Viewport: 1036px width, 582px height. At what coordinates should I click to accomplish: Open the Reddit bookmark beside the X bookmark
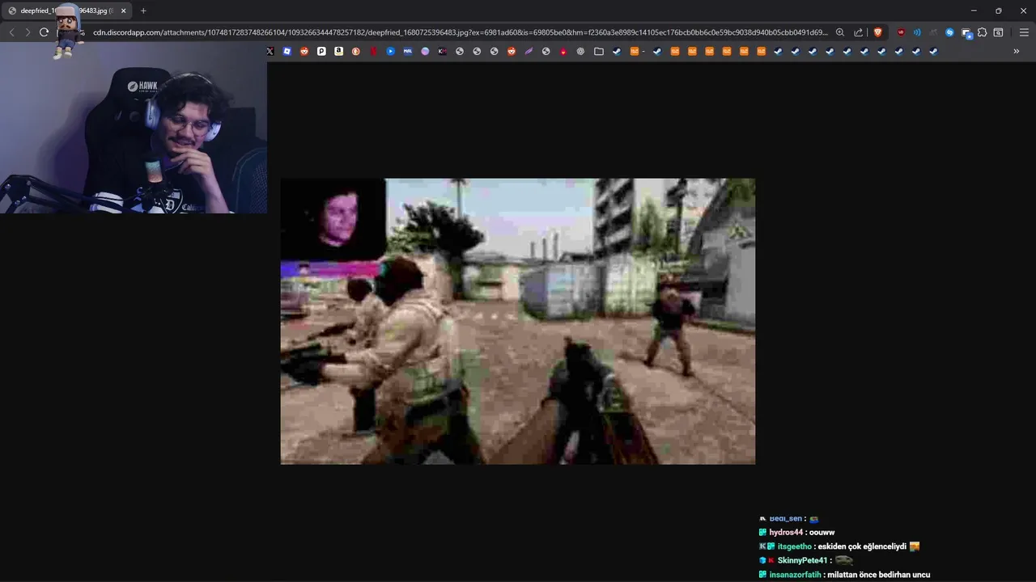pyautogui.click(x=304, y=51)
